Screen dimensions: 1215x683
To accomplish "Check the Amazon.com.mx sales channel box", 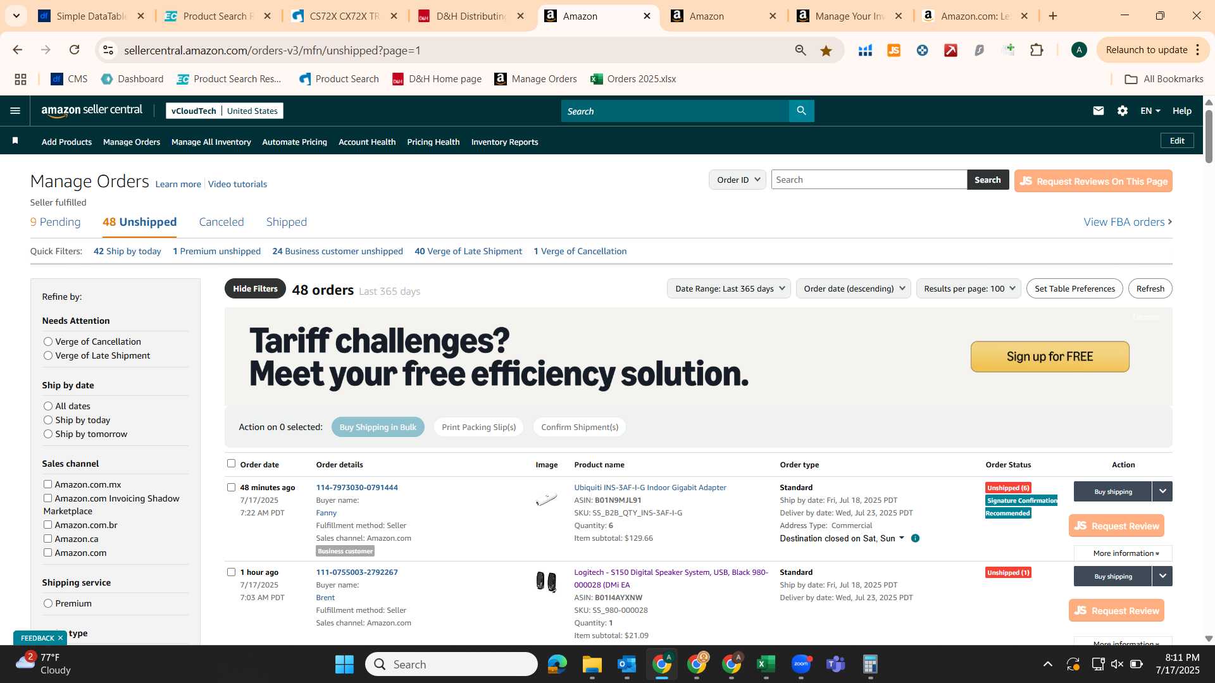I will point(47,484).
